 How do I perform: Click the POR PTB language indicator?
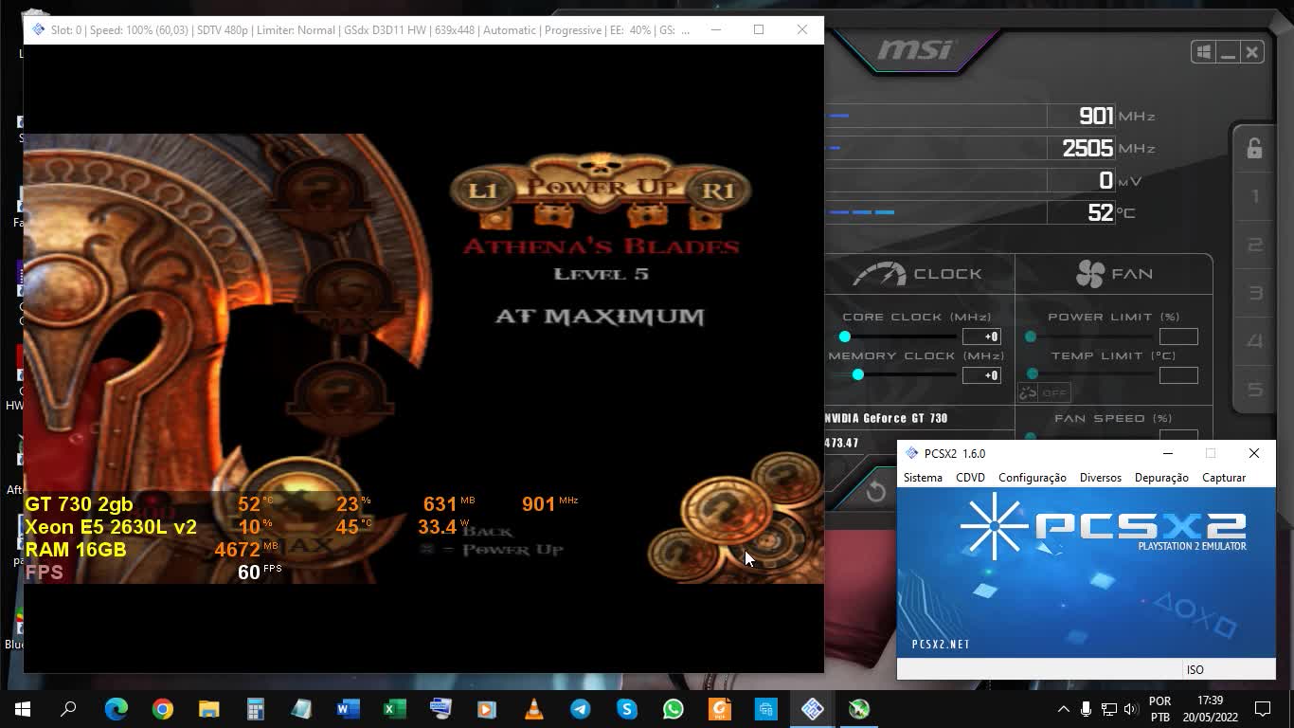point(1160,709)
